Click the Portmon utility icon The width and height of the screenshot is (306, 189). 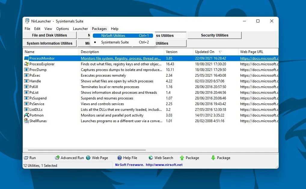point(26,115)
